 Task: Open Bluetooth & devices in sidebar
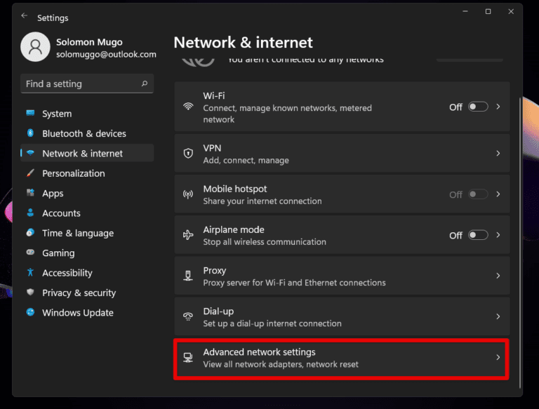point(84,133)
